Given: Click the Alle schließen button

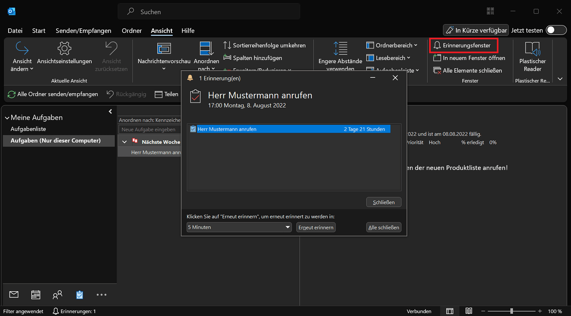Looking at the screenshot, I should coord(384,227).
